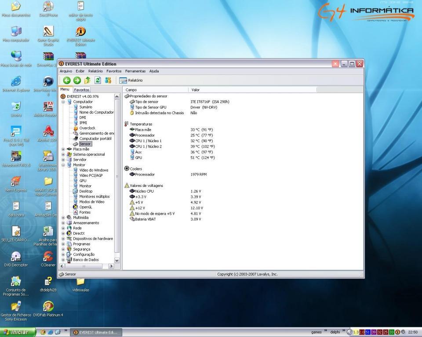Click the Meu computador desktop icon

[x=16, y=34]
